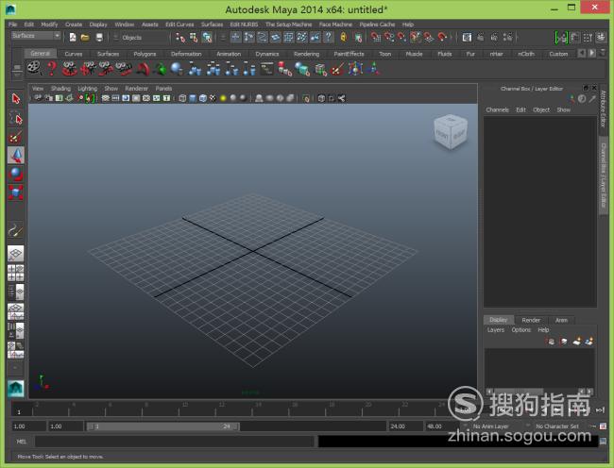614x468 pixels.
Task: Open the Options menu in Layer Editor
Action: (520, 330)
